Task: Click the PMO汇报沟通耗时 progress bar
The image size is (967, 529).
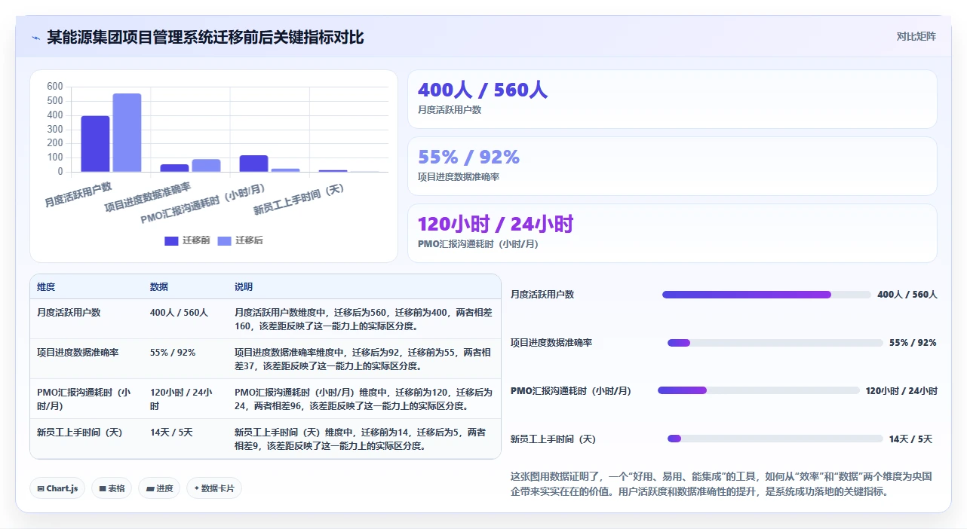Action: (758, 390)
